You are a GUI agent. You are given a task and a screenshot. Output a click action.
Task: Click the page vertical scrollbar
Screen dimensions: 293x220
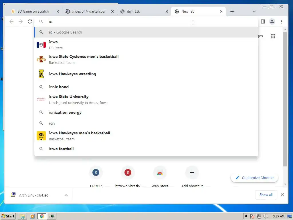(285, 99)
